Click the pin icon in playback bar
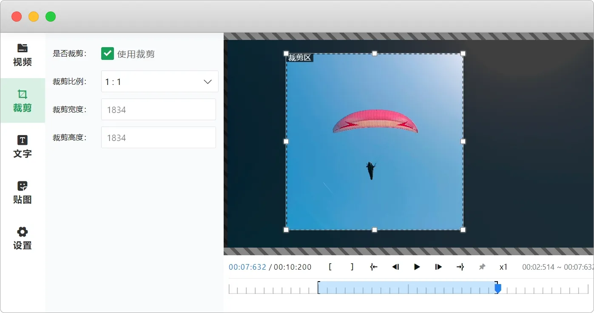Screen dimensions: 594x313 pyautogui.click(x=482, y=267)
